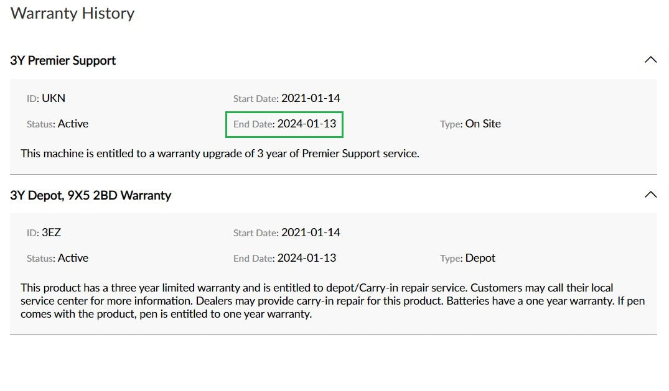Click the Depot type value
This screenshot has height=391, width=669.
coord(480,258)
